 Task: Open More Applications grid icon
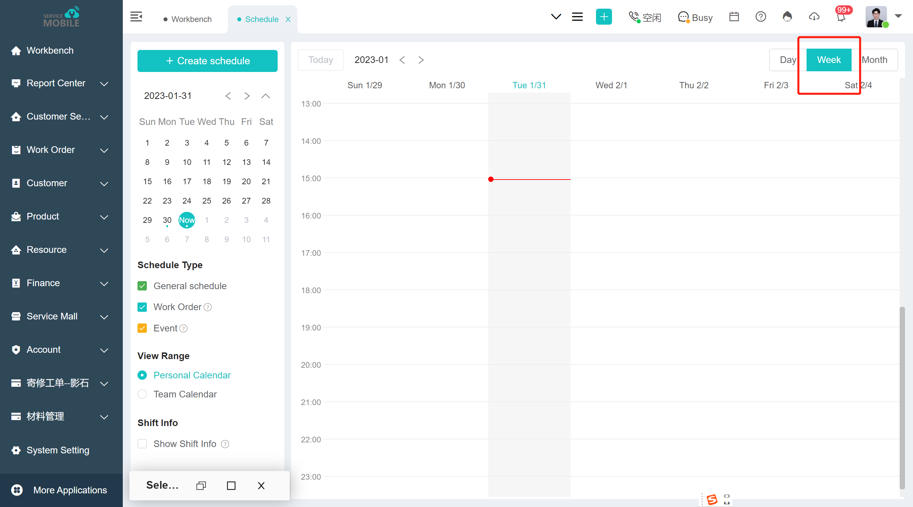[17, 490]
